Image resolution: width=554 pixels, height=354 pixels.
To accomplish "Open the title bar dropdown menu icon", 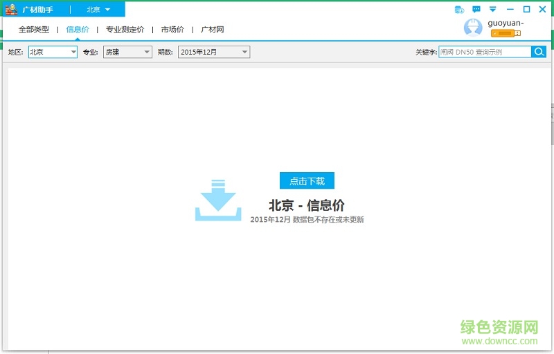I will [493, 10].
